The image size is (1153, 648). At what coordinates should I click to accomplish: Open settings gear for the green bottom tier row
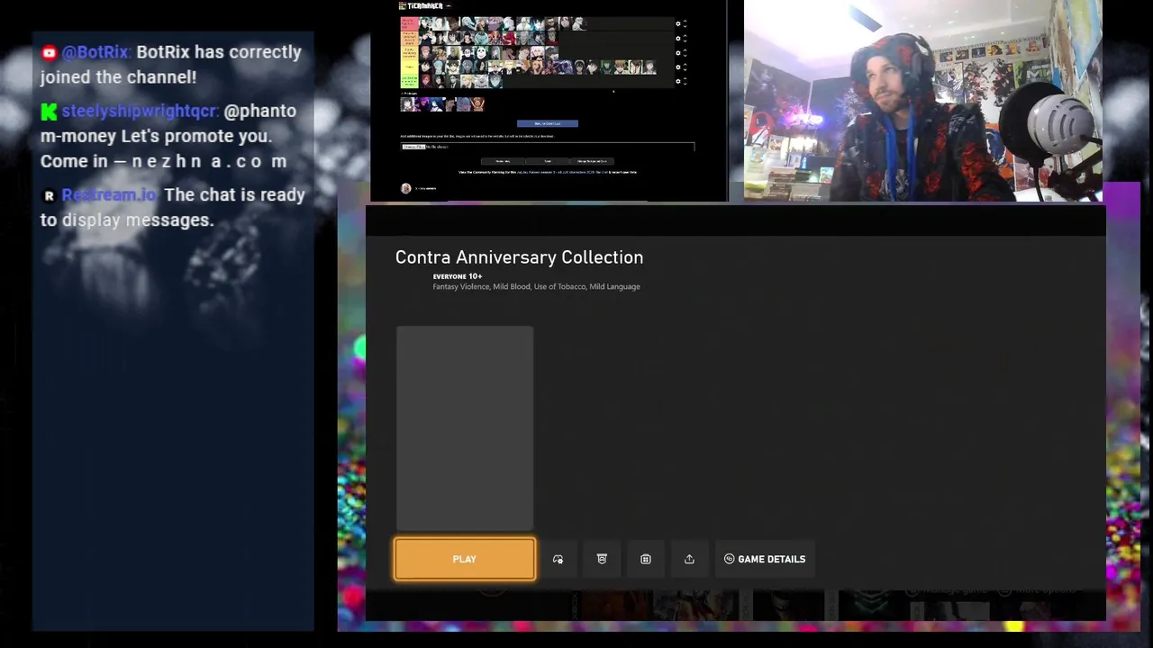tap(678, 81)
